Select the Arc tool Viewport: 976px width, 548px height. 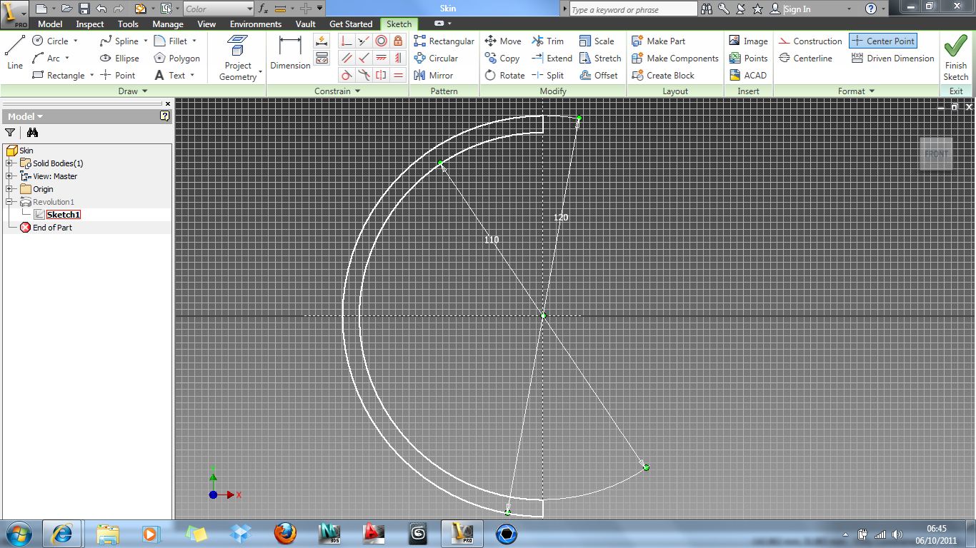point(47,58)
